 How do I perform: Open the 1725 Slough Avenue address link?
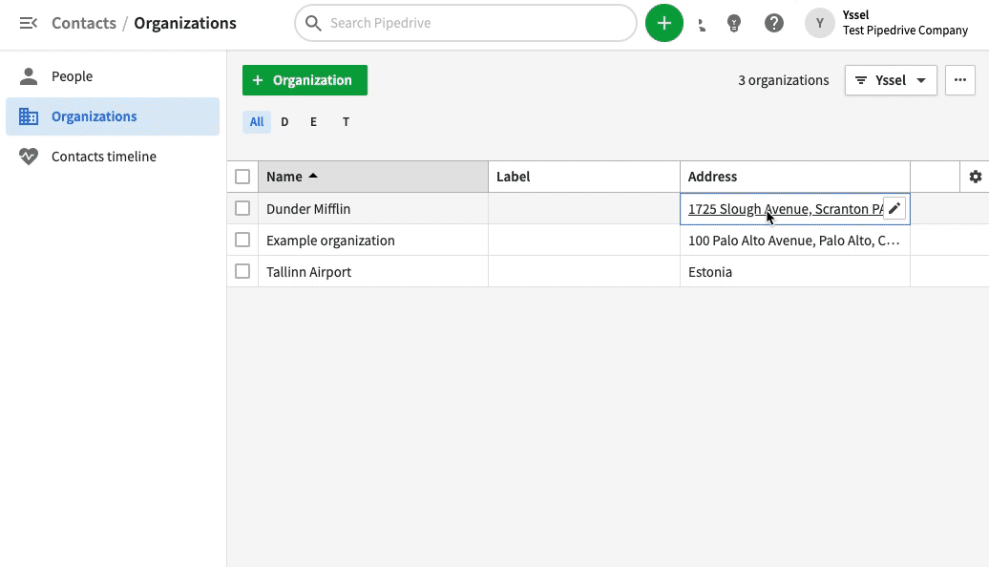click(x=786, y=209)
